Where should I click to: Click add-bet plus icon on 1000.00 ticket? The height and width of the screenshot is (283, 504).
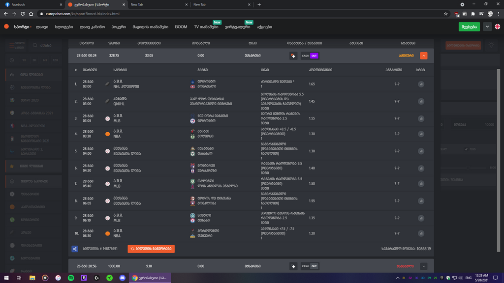point(293,266)
